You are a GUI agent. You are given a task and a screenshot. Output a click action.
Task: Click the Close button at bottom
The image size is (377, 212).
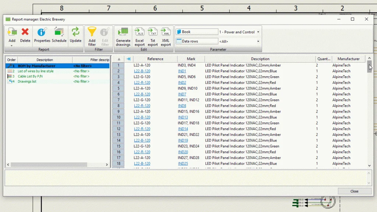click(x=354, y=191)
